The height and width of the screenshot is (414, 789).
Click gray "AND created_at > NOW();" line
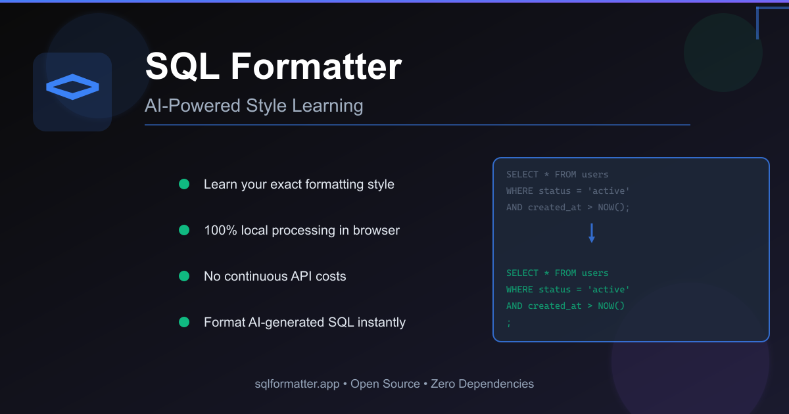tap(568, 207)
